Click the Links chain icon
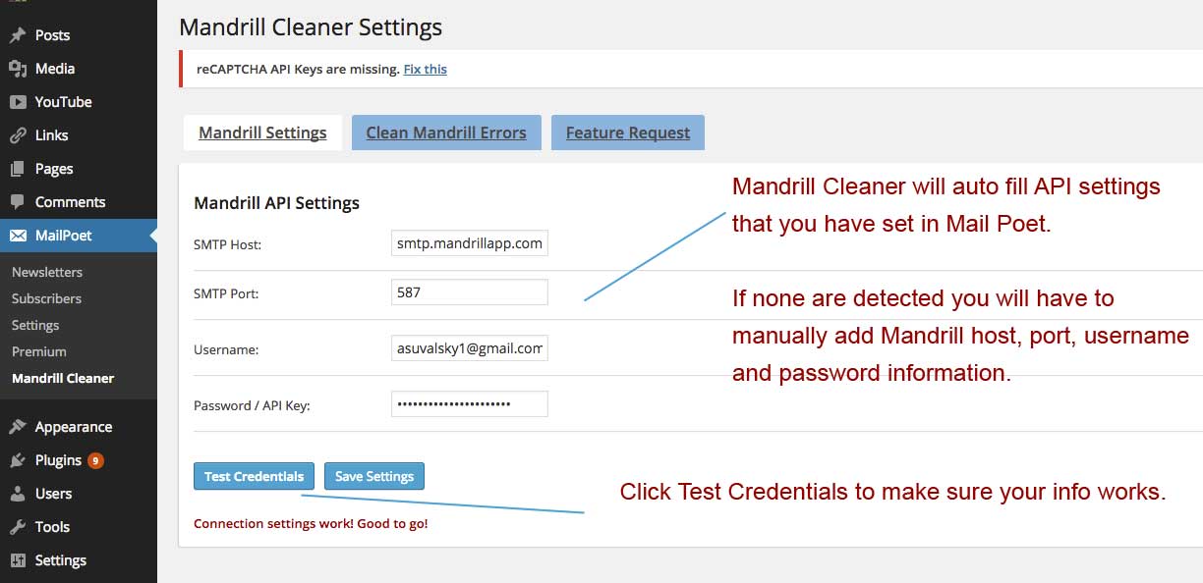 (x=18, y=135)
